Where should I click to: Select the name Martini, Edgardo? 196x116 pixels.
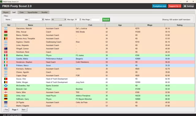[23, 106]
